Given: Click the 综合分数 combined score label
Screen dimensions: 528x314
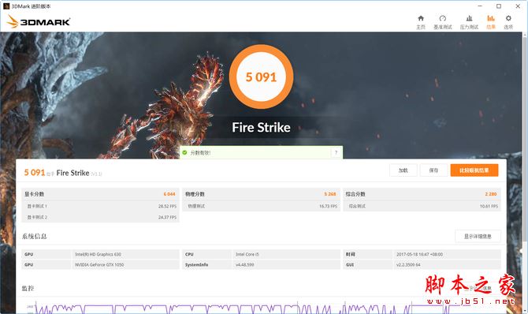Looking at the screenshot, I should click(x=355, y=194).
